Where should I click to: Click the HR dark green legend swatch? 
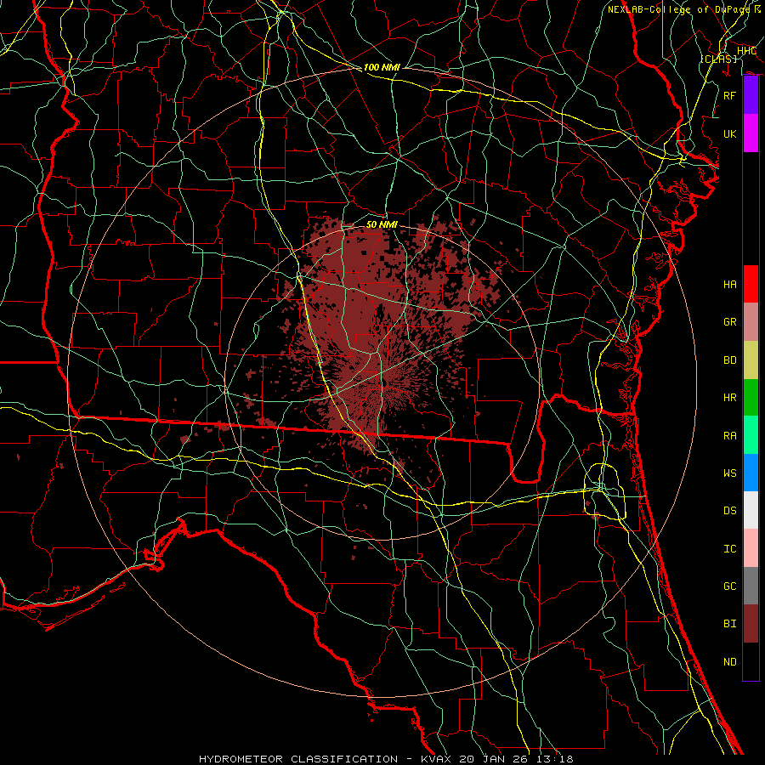[751, 398]
